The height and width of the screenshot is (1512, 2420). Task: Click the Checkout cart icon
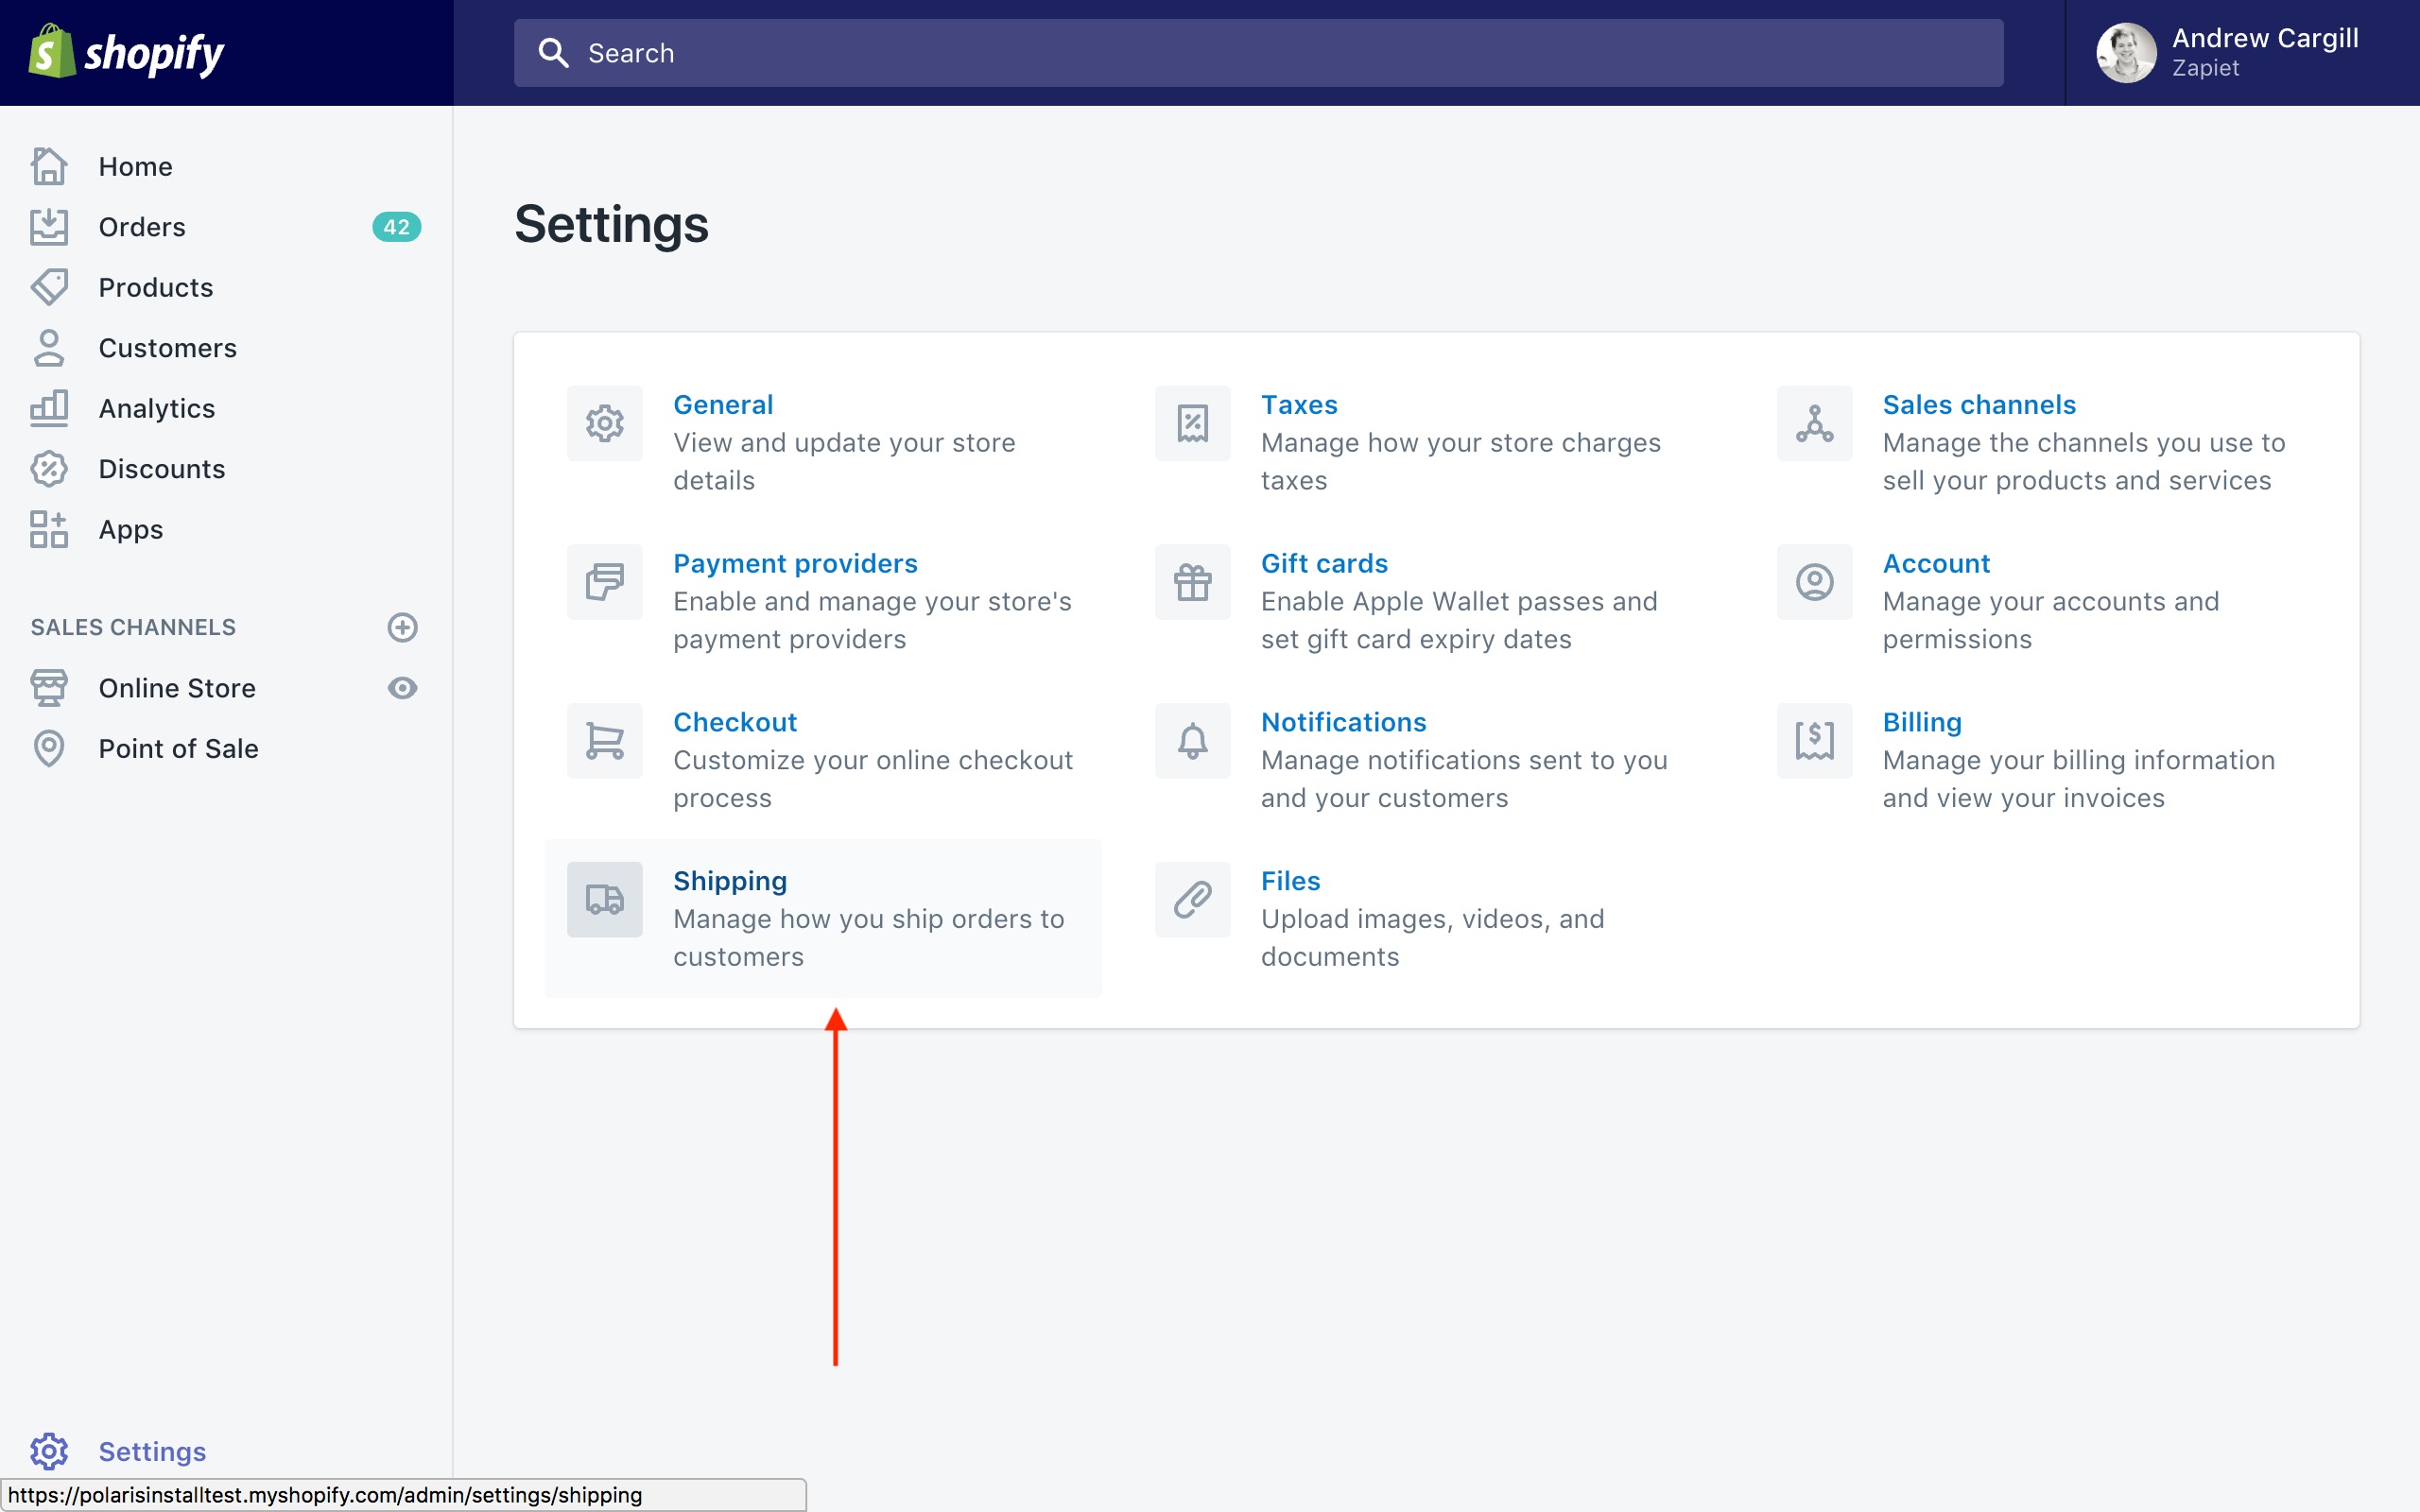[x=604, y=741]
